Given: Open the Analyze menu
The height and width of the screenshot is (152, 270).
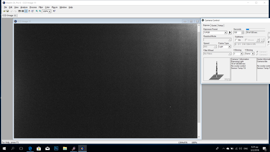Looking at the screenshot, I should pyautogui.click(x=24, y=7).
